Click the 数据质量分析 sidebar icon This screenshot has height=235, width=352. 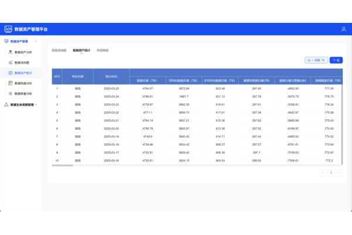10,93
